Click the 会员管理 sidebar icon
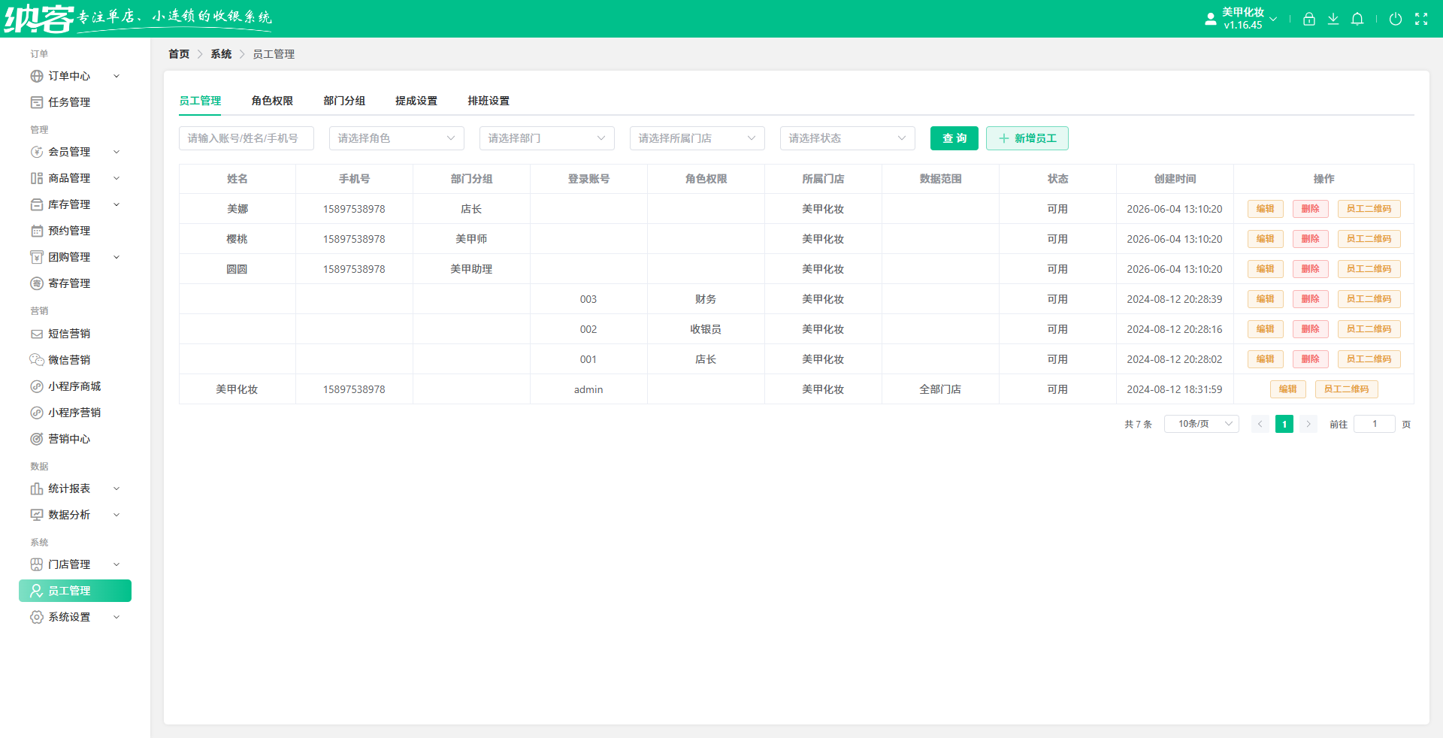Screen dimensions: 1443x738 click(36, 152)
